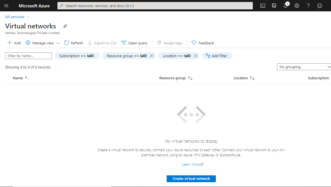Click the Subscription column header

click(x=318, y=78)
